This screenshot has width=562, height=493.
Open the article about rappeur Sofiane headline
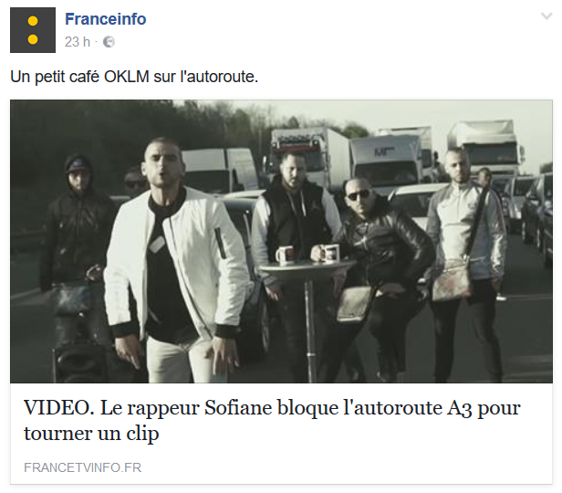(x=272, y=420)
